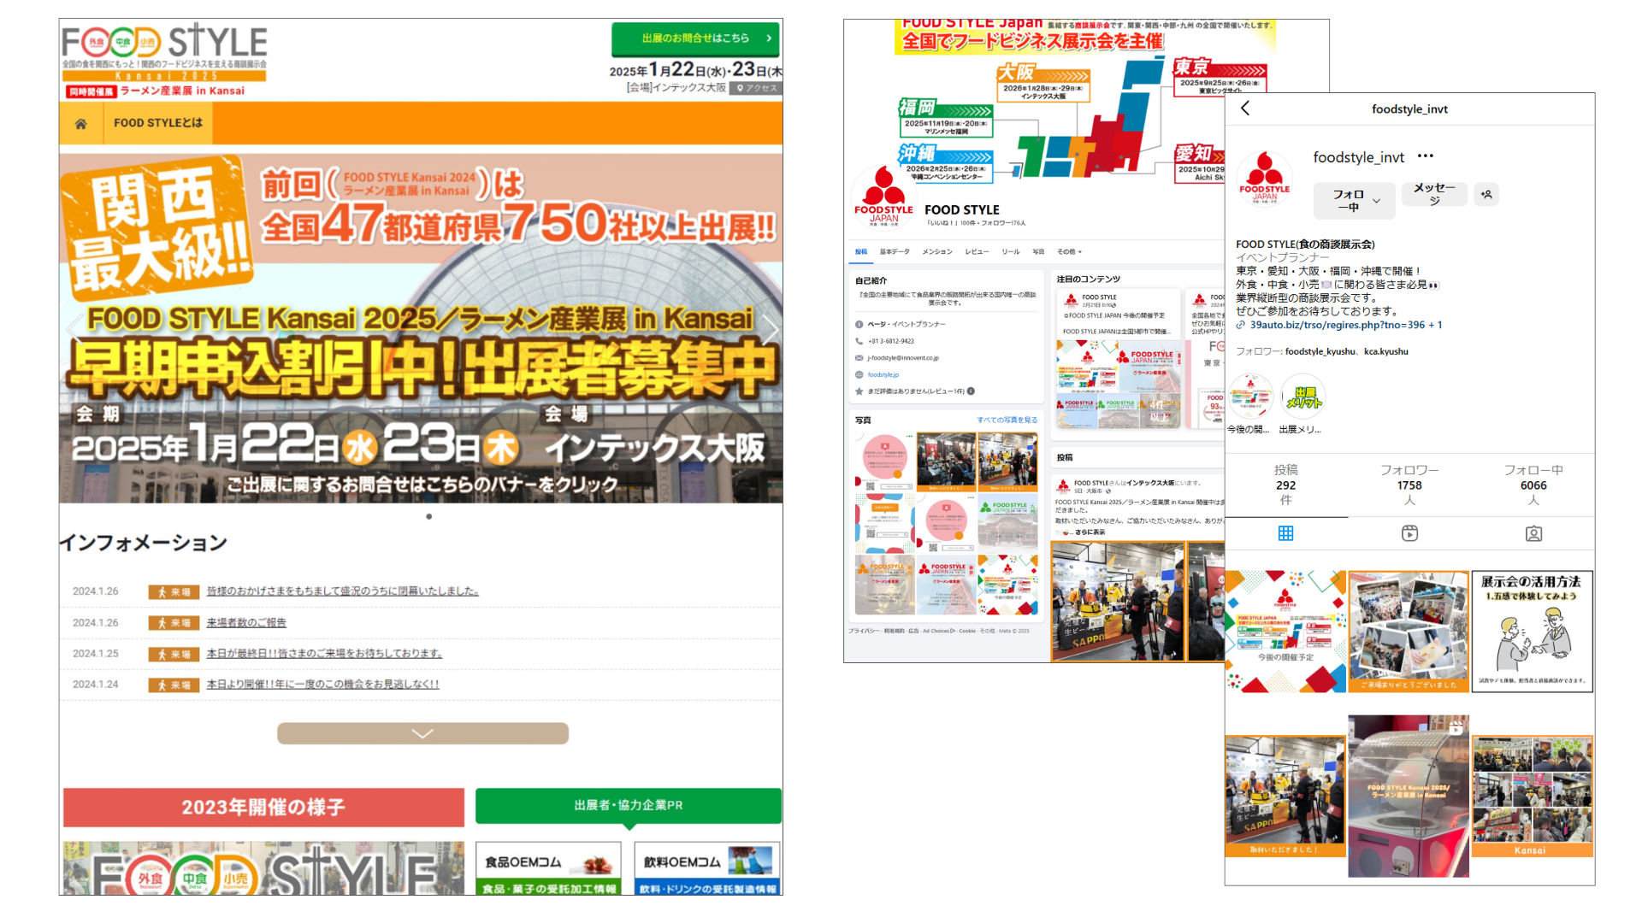Expand more information with the tan chevron bar

point(422,733)
